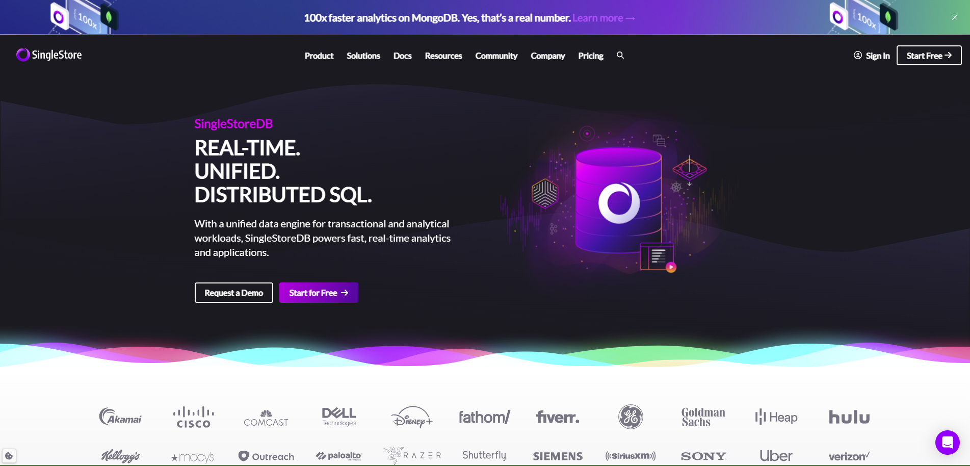Click the play icon in hero illustration

pyautogui.click(x=671, y=267)
